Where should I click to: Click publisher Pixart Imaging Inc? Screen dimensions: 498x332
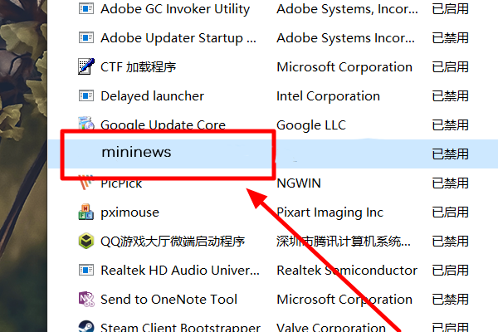click(330, 212)
